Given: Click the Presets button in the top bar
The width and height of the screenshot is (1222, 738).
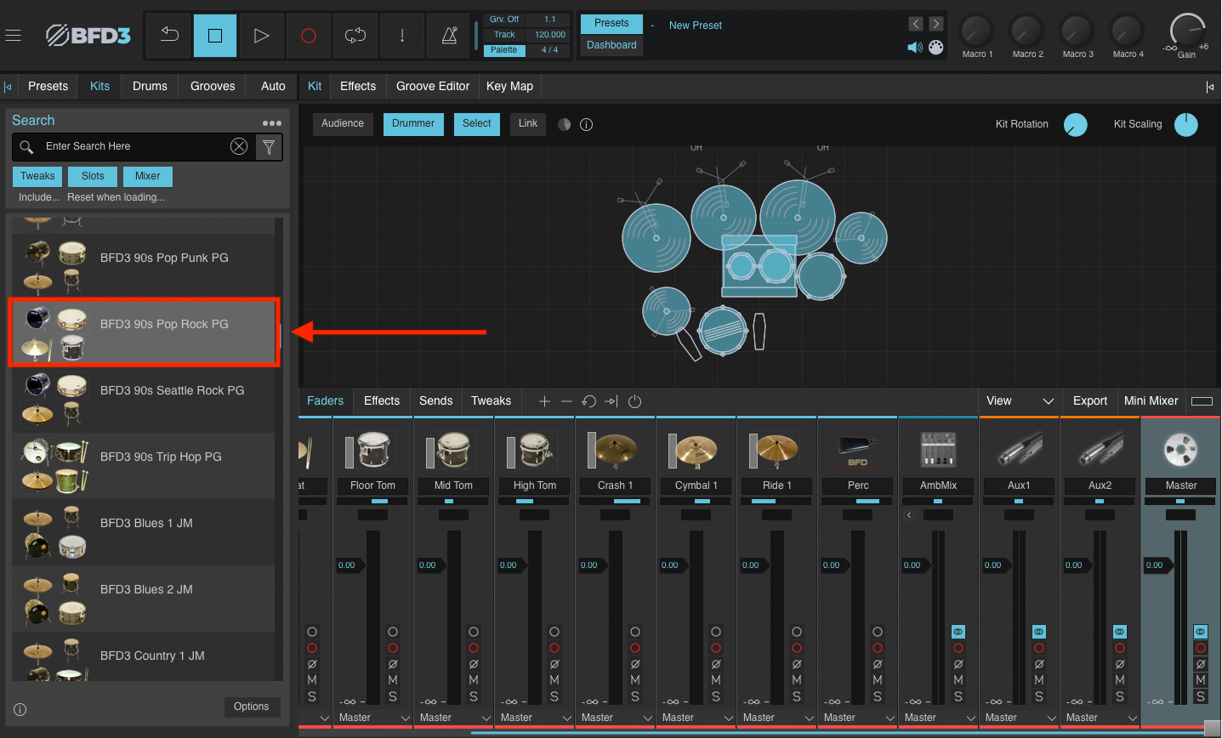Looking at the screenshot, I should [611, 23].
